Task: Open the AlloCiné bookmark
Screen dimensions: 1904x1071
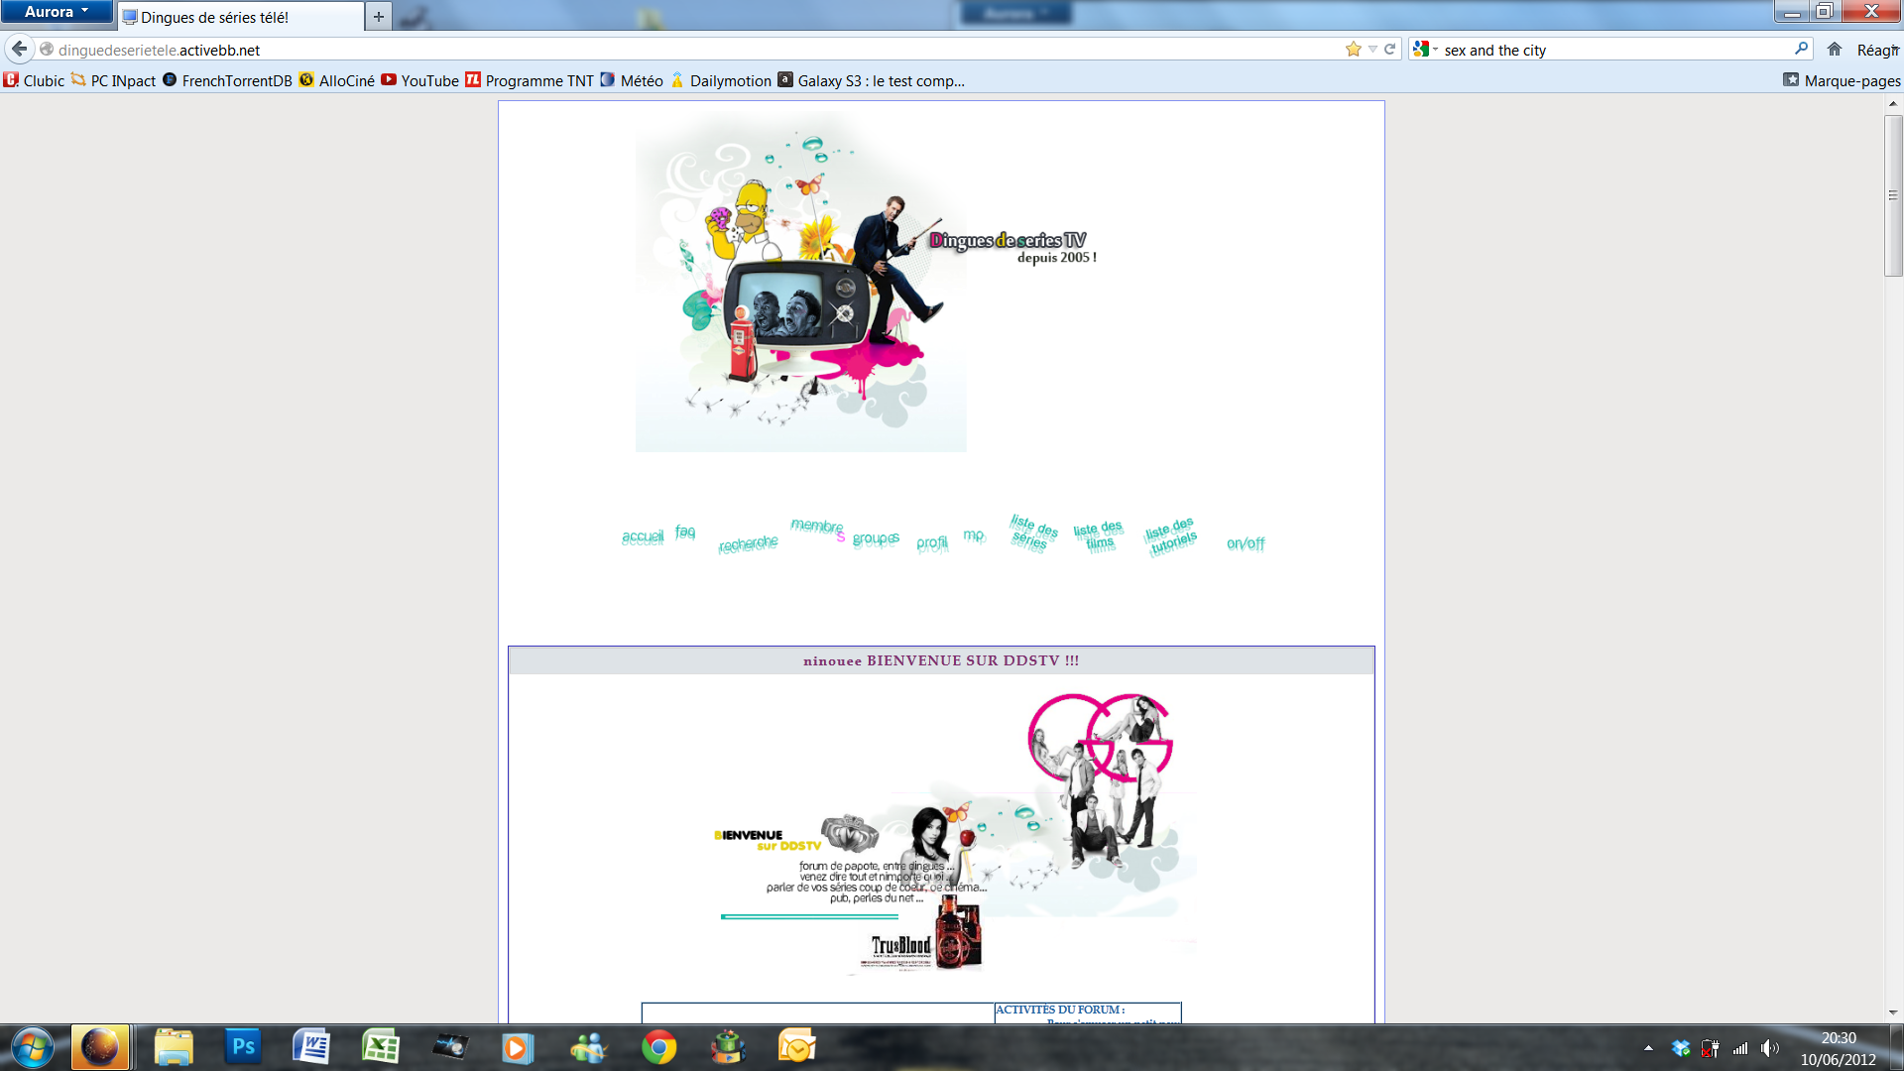Action: point(337,80)
